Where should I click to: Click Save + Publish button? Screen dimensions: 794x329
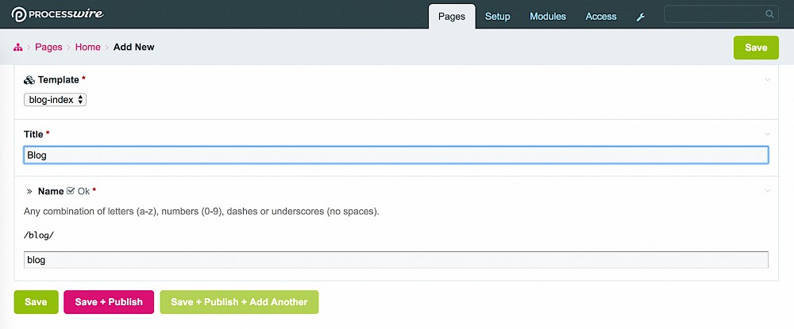coord(109,302)
